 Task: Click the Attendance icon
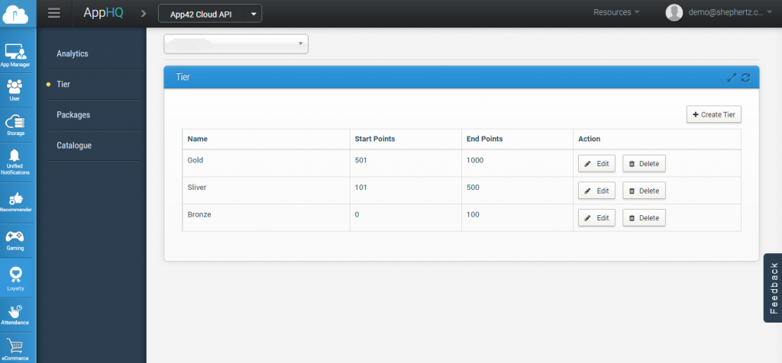pos(15,312)
